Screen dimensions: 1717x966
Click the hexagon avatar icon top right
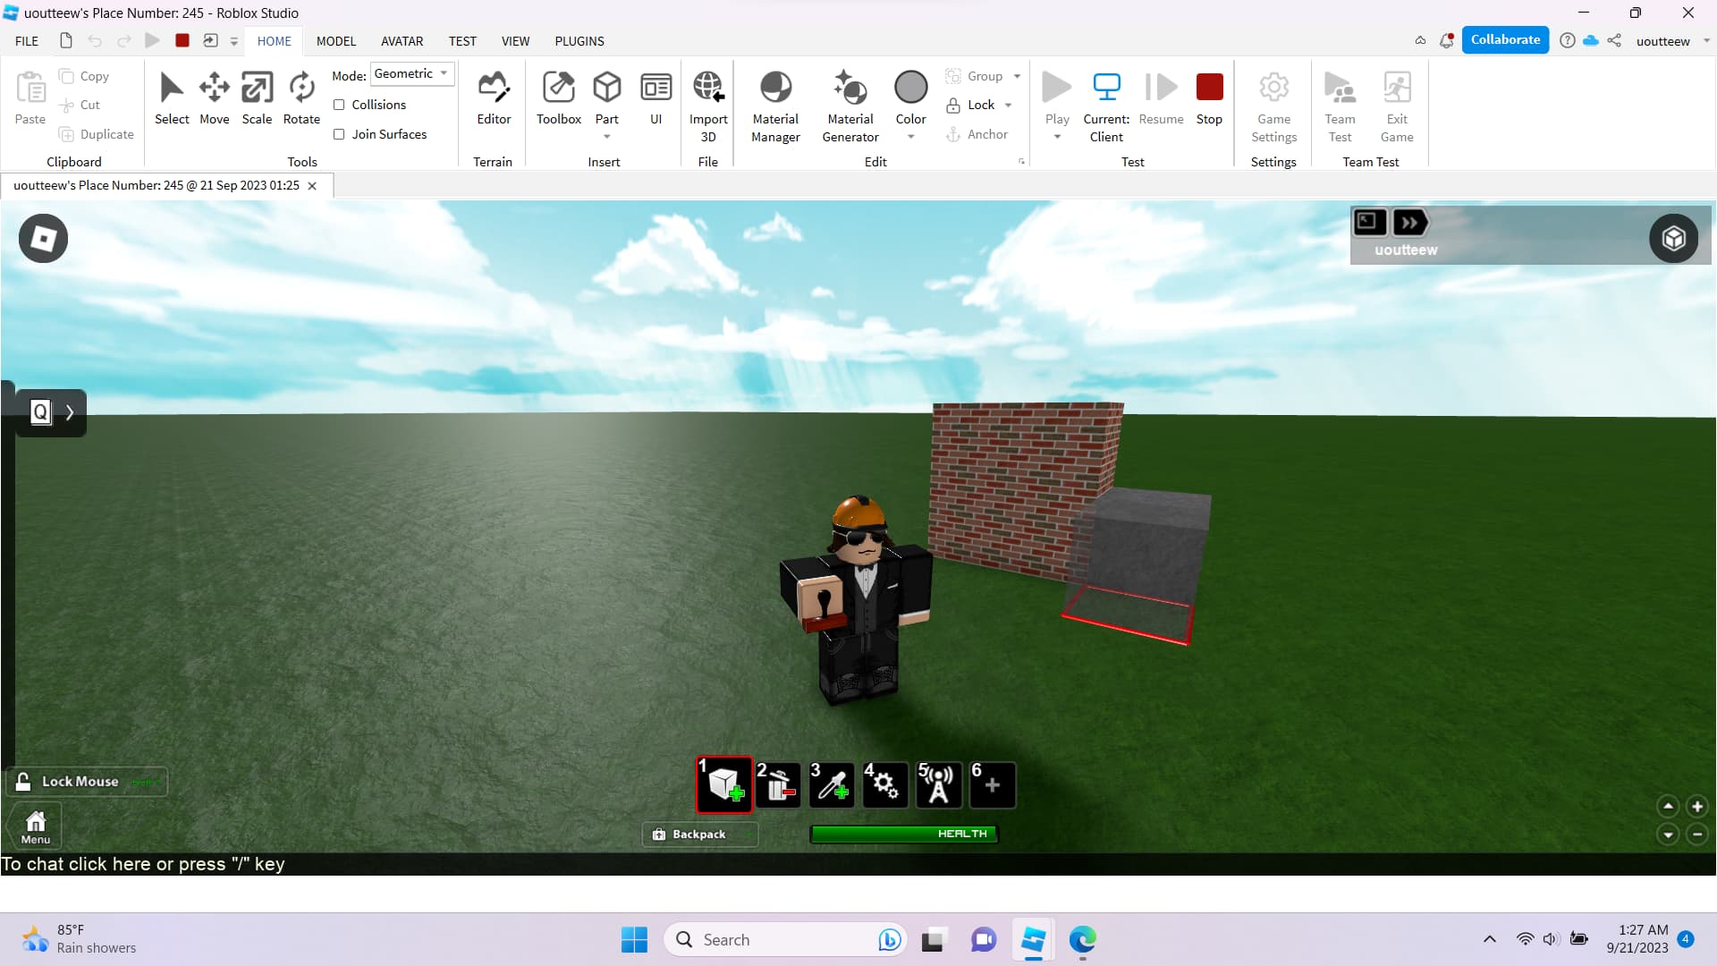(1673, 238)
